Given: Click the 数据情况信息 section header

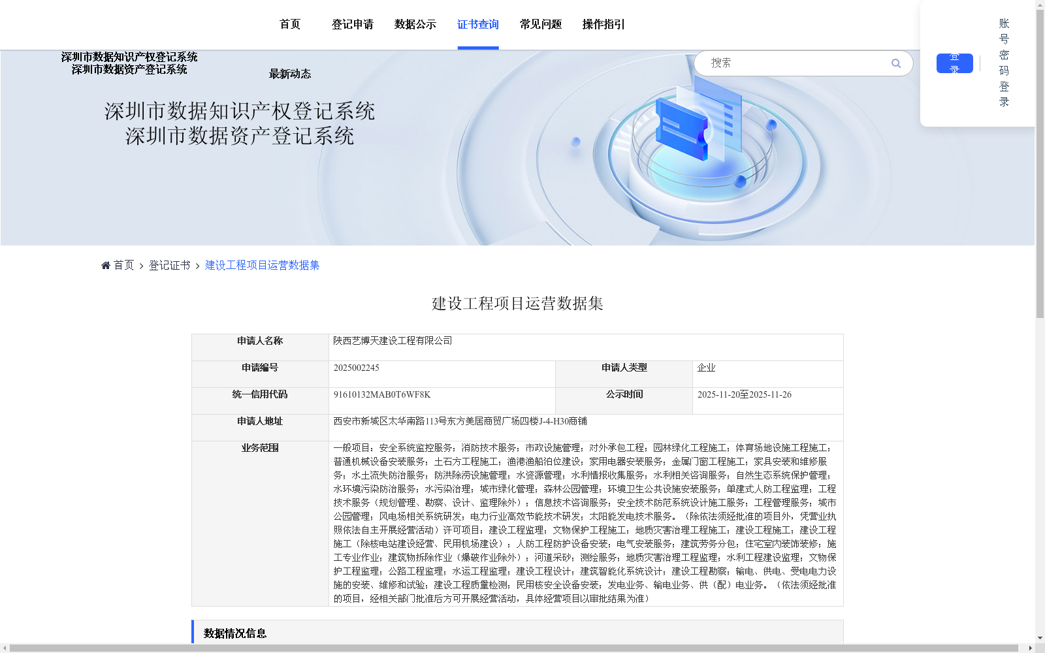Looking at the screenshot, I should point(517,633).
